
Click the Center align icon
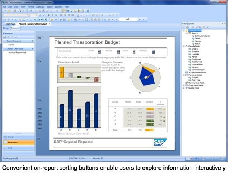tap(65, 15)
